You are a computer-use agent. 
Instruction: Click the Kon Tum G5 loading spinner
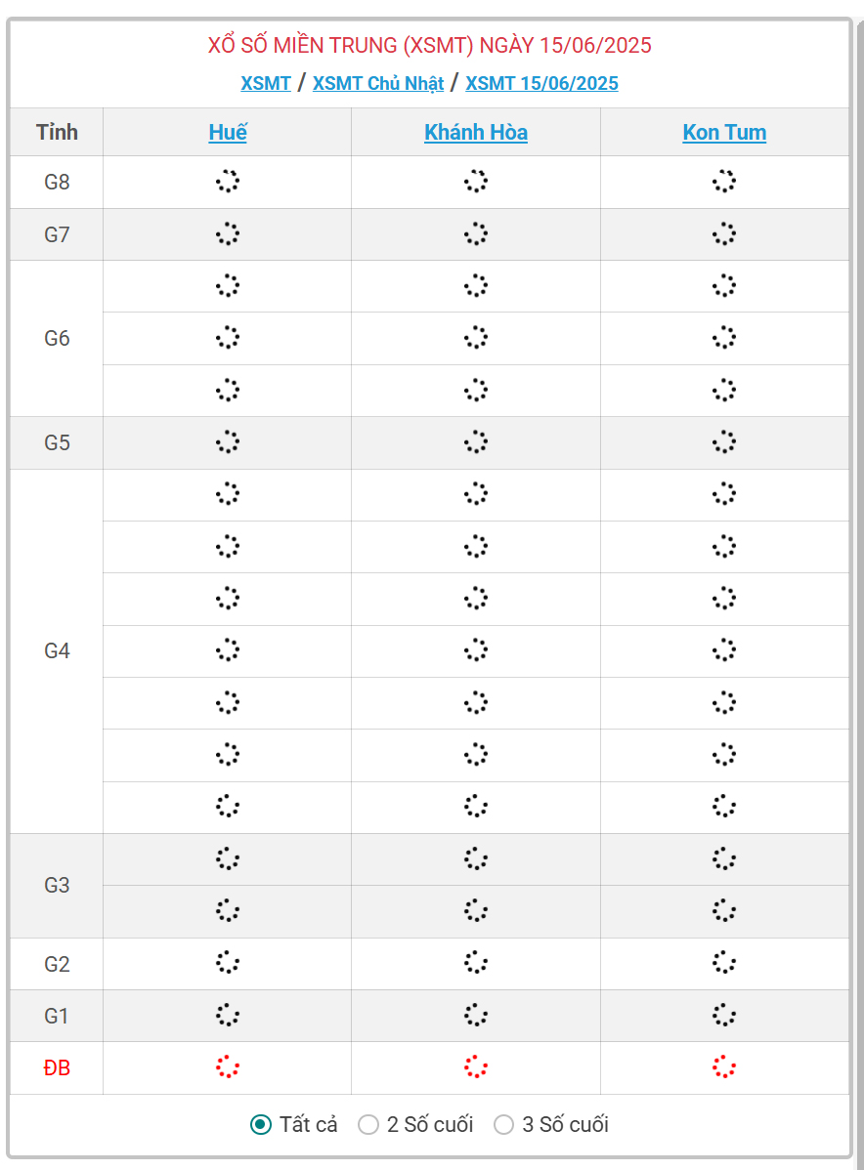(x=723, y=441)
